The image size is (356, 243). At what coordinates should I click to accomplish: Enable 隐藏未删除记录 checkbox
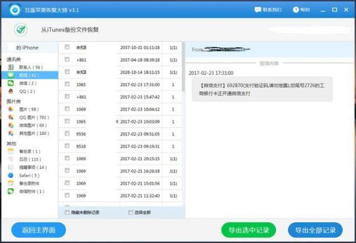(67, 212)
